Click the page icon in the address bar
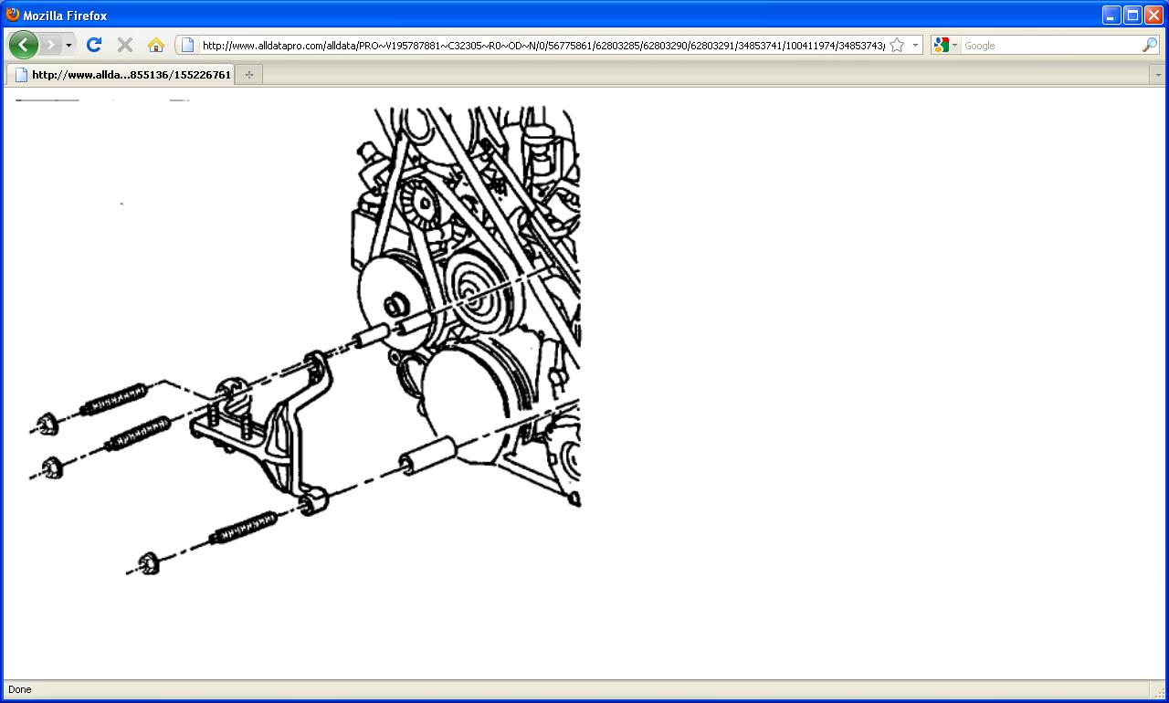Viewport: 1169px width, 703px height. point(187,45)
